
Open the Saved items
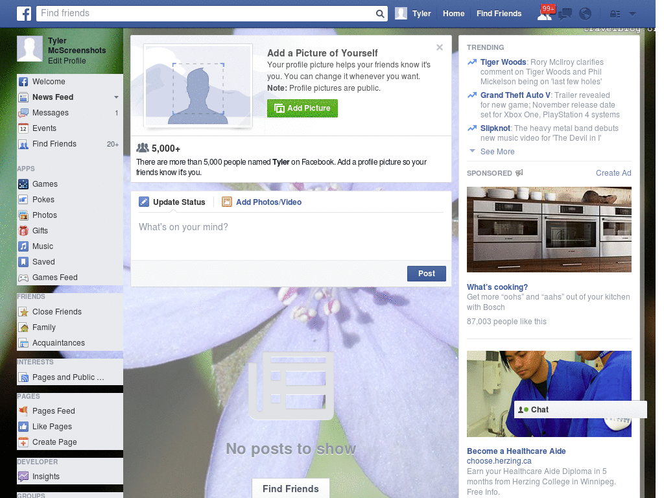pos(70,262)
